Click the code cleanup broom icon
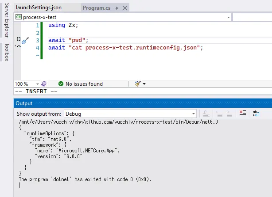The height and width of the screenshot is (197, 272). coord(138,83)
